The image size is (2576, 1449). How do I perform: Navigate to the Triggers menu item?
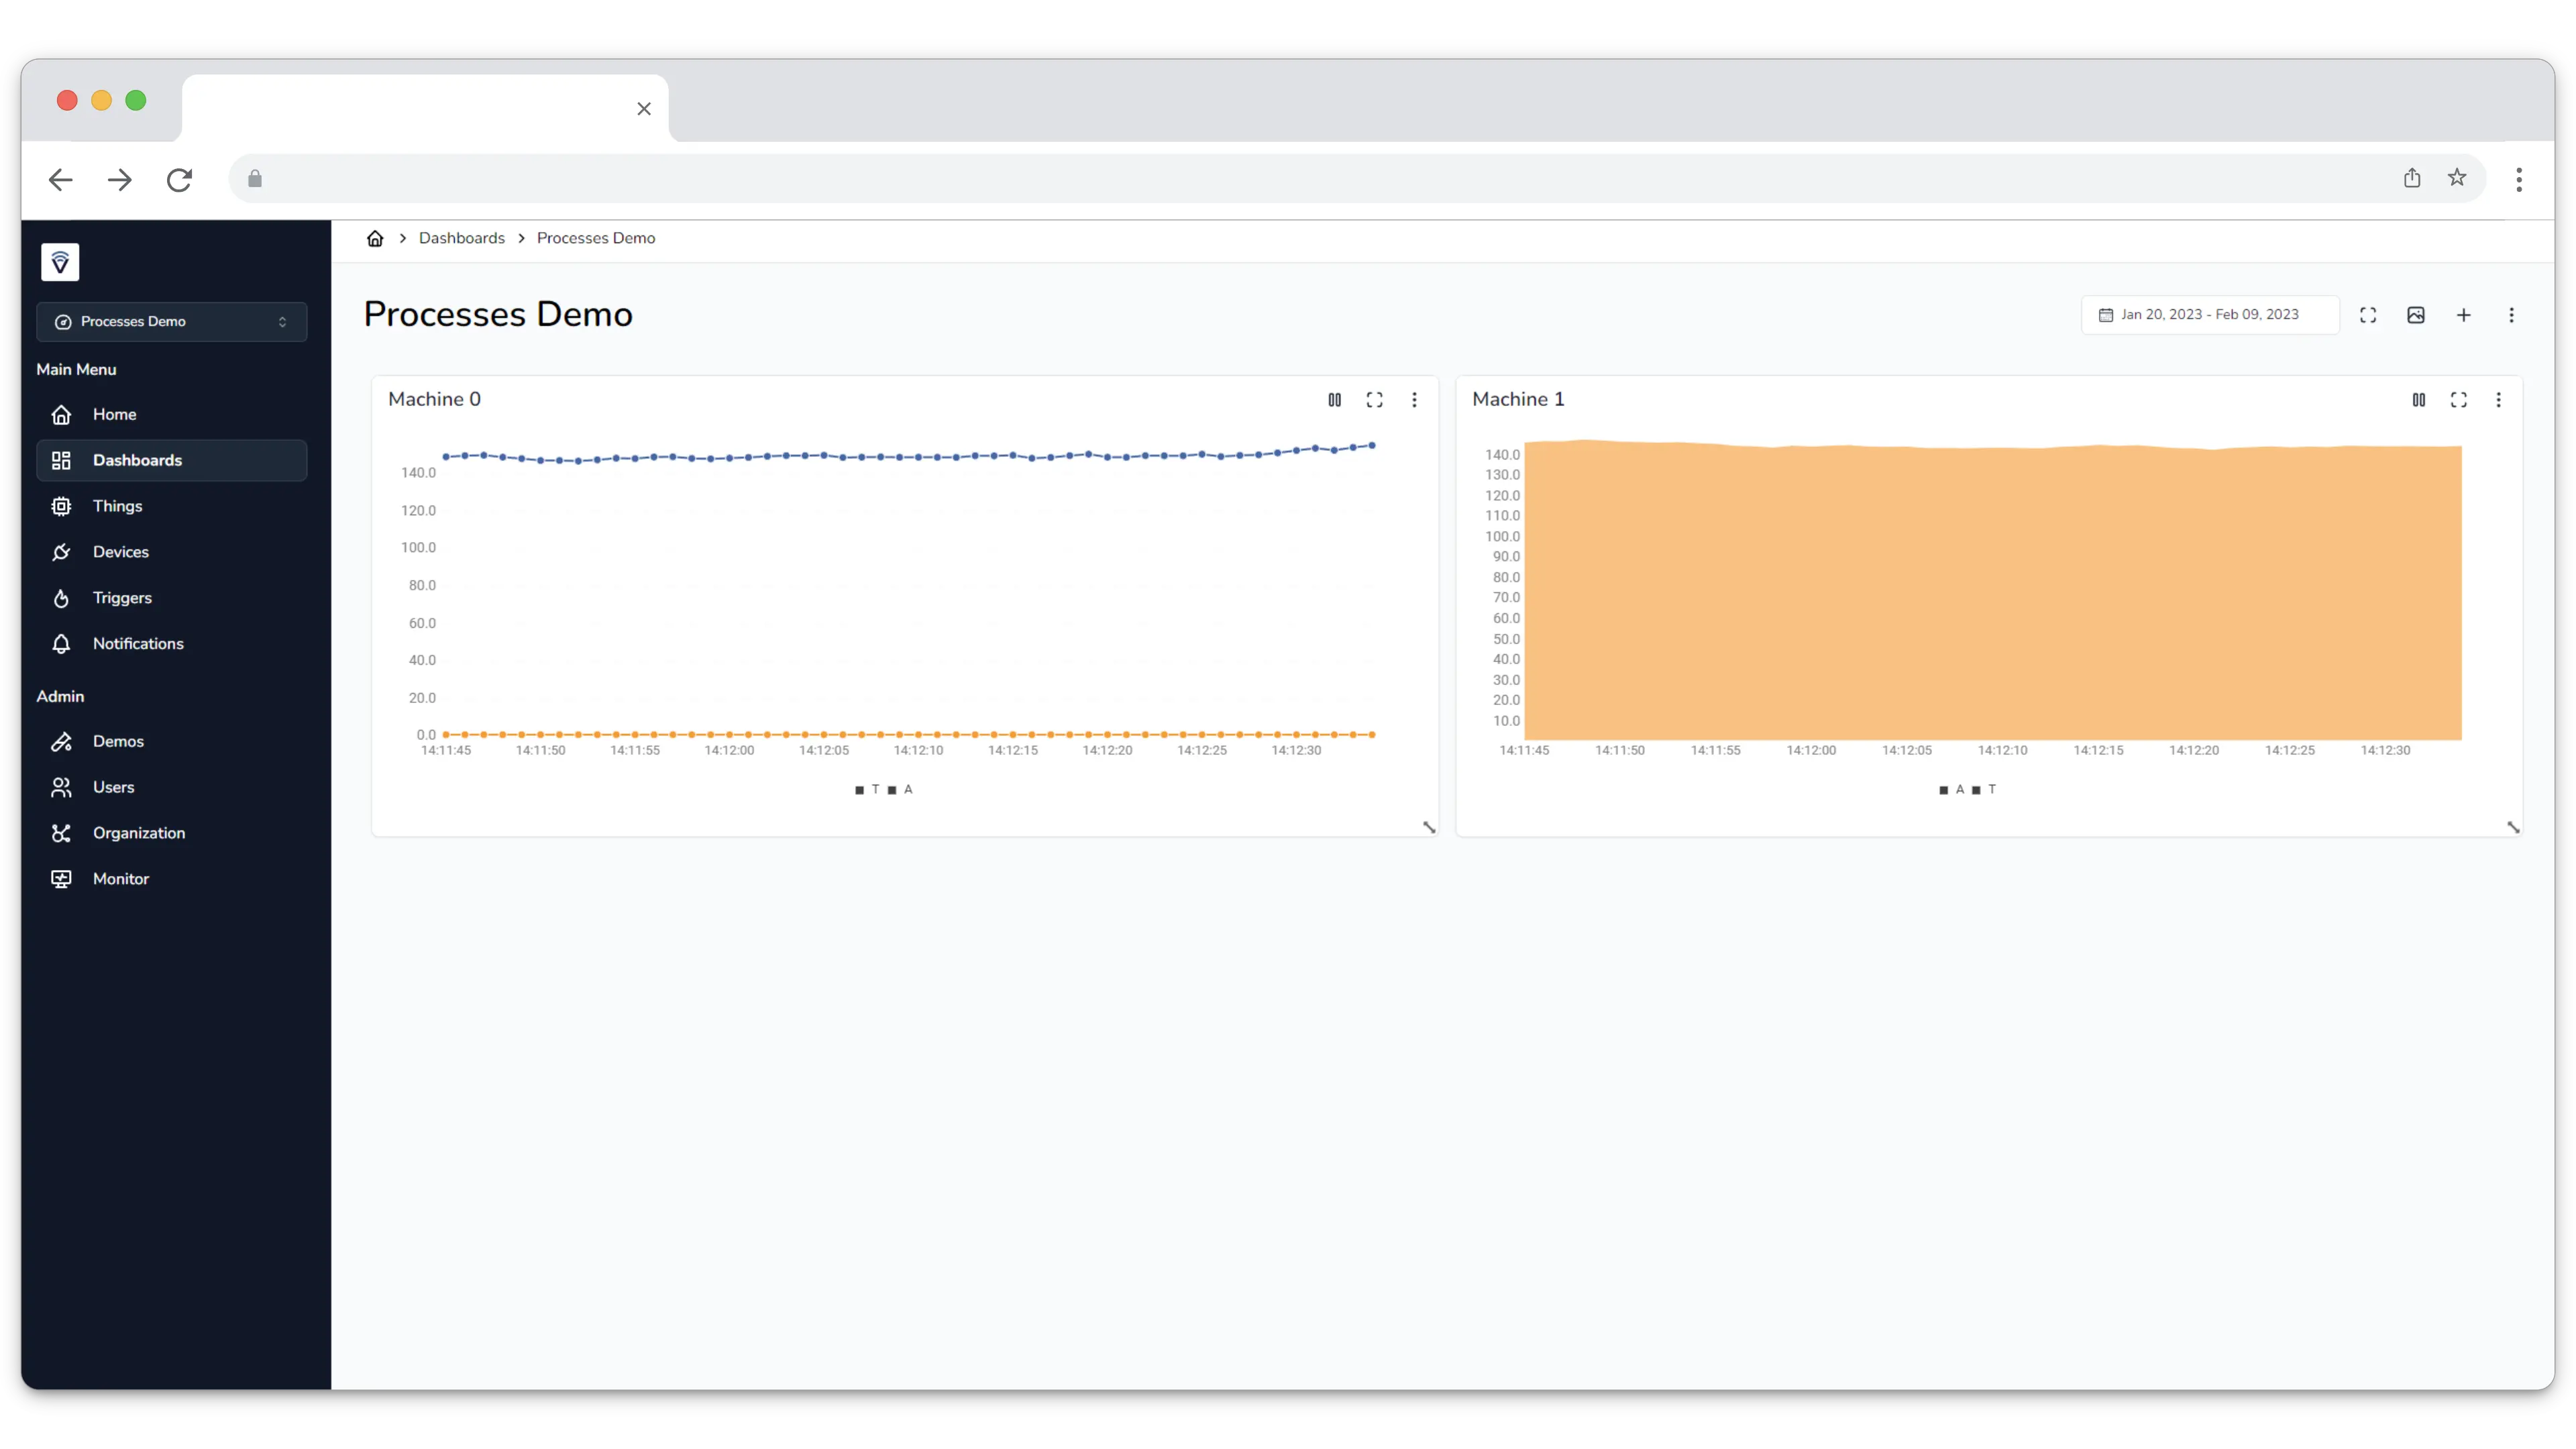pyautogui.click(x=122, y=598)
